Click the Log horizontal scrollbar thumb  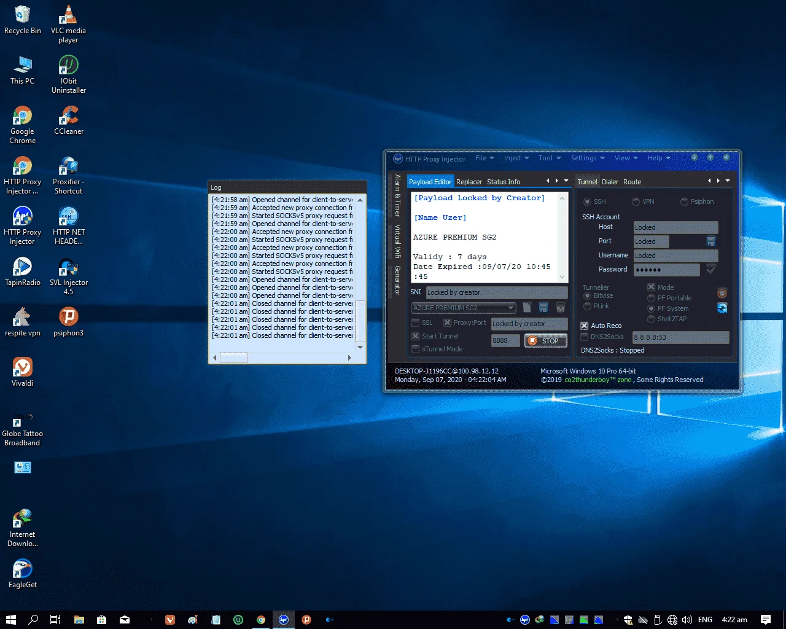234,357
